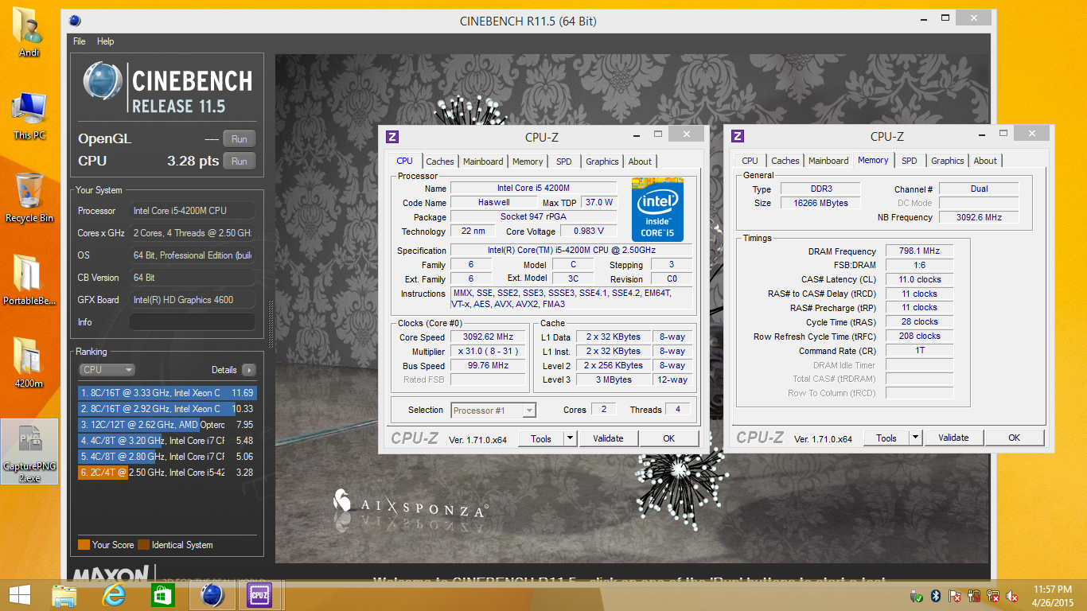This screenshot has height=611, width=1087.
Task: Click the CPU-Z CPU window title icon
Action: point(392,137)
